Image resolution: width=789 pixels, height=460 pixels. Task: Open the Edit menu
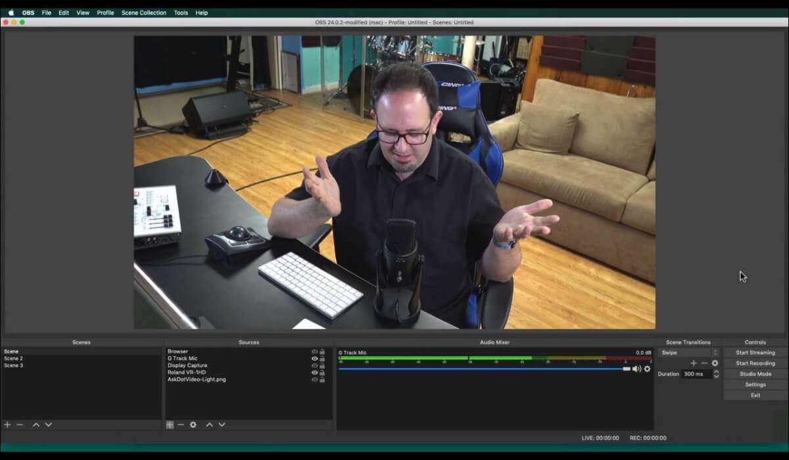click(x=64, y=12)
